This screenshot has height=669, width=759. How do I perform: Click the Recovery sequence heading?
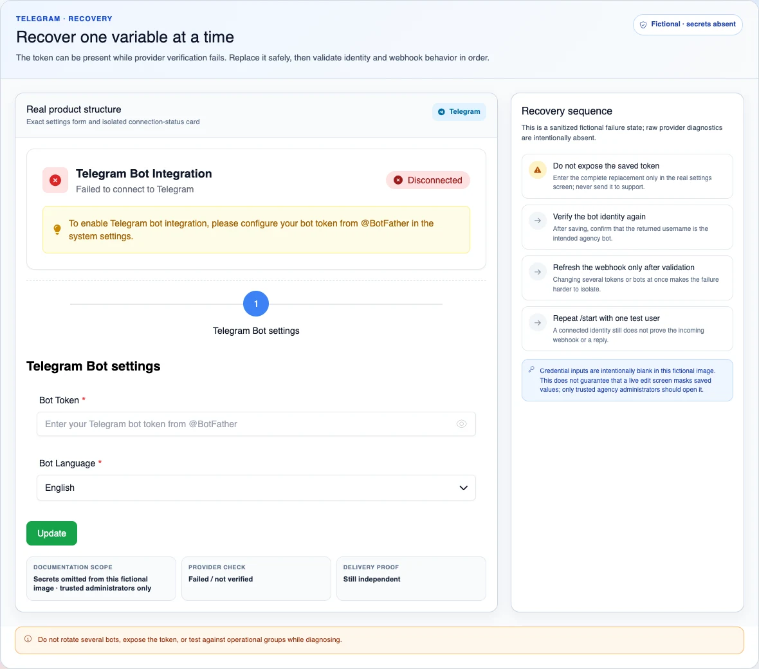567,111
